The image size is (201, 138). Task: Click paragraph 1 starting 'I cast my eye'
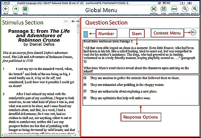(x=41, y=77)
